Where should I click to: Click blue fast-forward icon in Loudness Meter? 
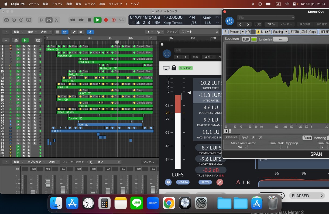point(168,182)
